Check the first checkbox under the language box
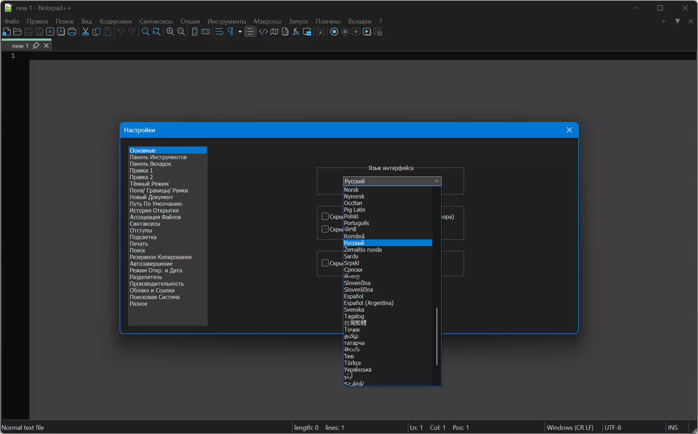The height and width of the screenshot is (434, 698). click(x=325, y=217)
